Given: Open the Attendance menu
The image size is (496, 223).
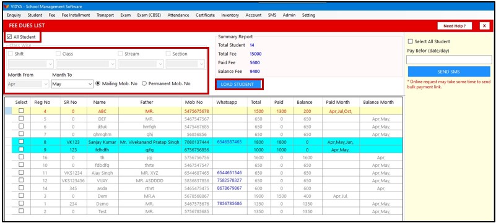Looking at the screenshot, I should coord(178,15).
